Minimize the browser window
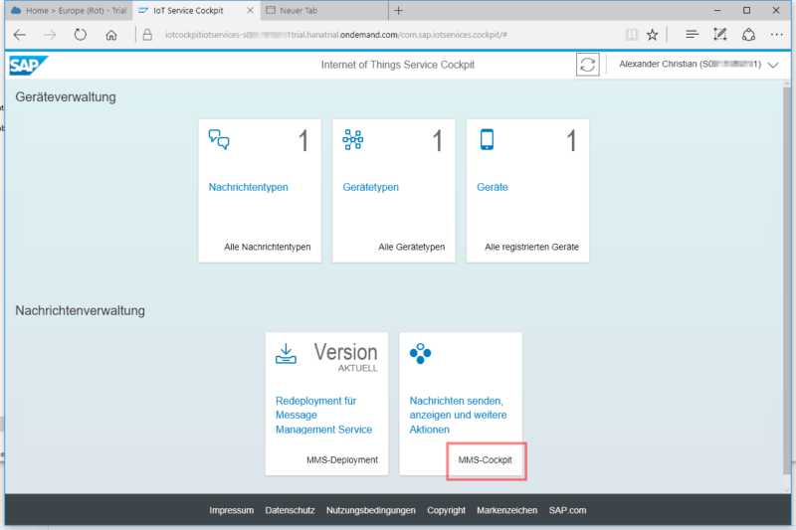Screen dimensions: 796x530 pyautogui.click(x=717, y=10)
